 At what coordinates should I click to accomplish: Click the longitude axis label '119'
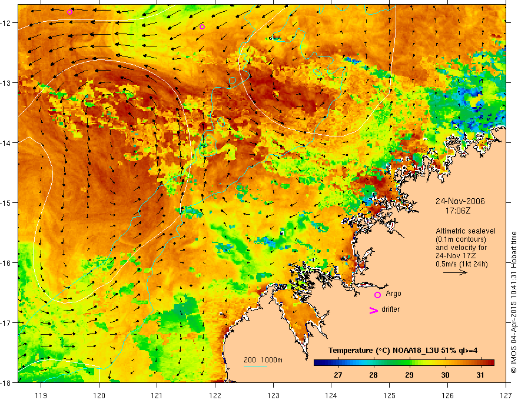(x=41, y=395)
